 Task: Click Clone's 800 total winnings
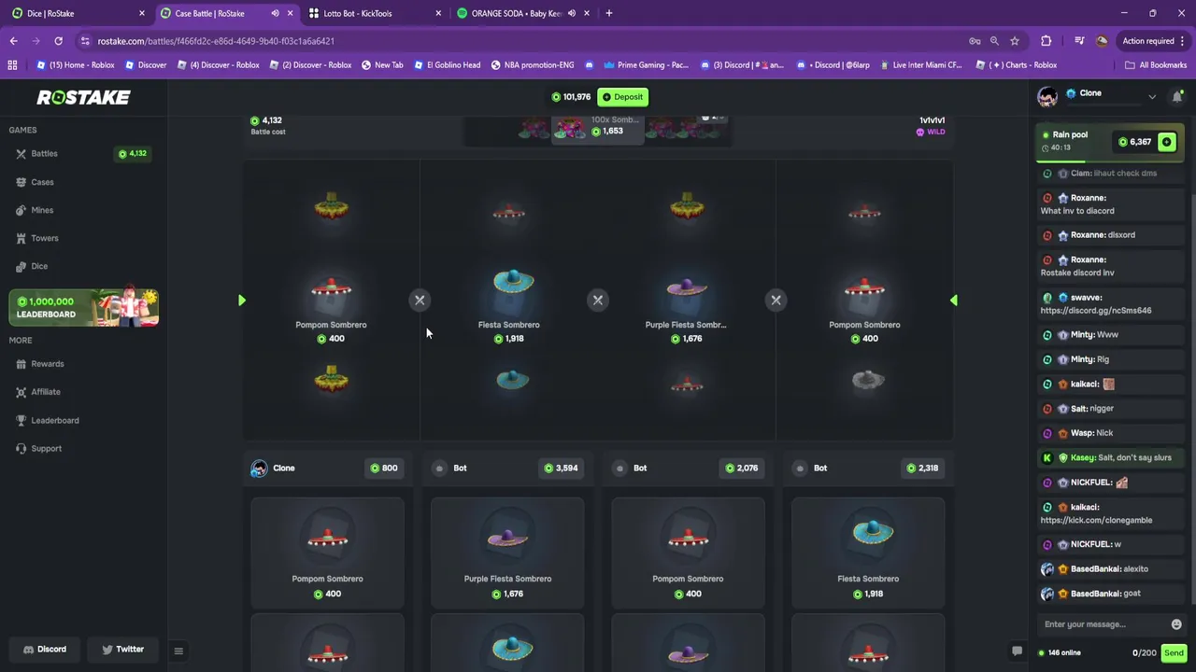[x=383, y=469]
